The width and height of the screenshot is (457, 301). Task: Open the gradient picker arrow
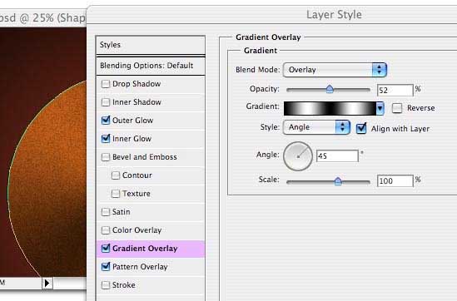pos(380,108)
